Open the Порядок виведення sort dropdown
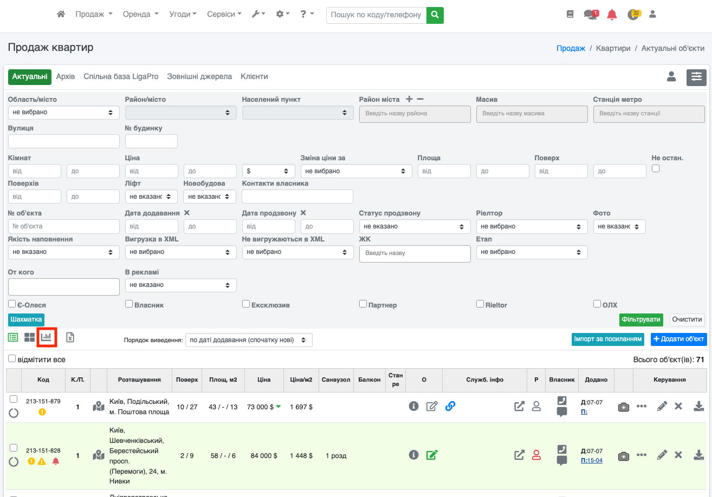 [249, 340]
